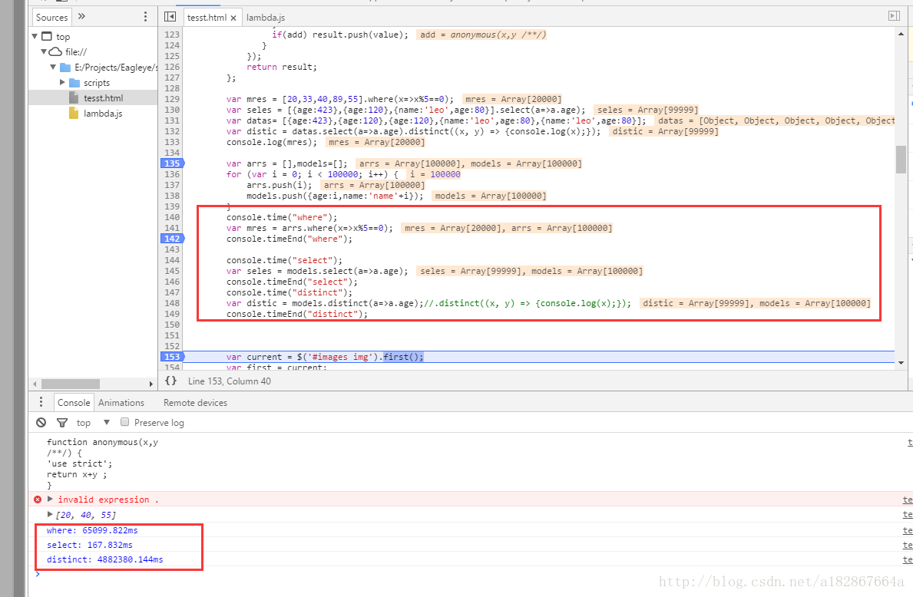
Task: Toggle the file navigator sidebar icon
Action: pyautogui.click(x=170, y=17)
